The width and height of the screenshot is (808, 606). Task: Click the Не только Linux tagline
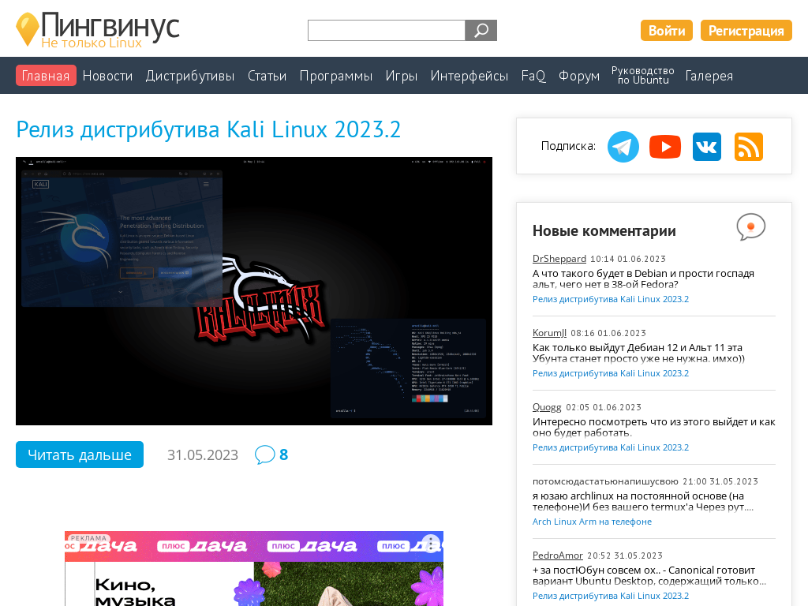pos(92,43)
